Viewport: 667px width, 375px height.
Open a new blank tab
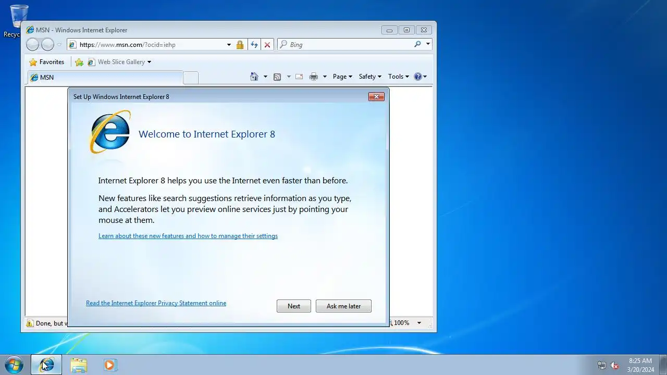(x=191, y=78)
